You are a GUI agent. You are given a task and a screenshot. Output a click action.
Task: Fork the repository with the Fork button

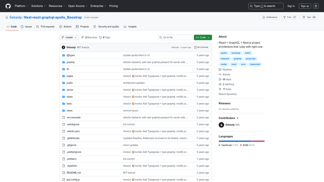(290, 17)
